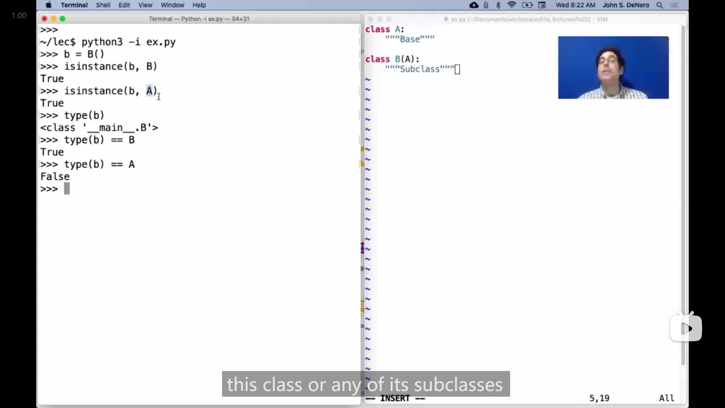The width and height of the screenshot is (725, 408).
Task: Click the paperclip menu bar icon
Action: coord(486,5)
